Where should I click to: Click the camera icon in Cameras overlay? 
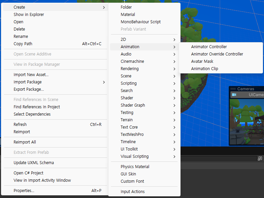(x=234, y=95)
